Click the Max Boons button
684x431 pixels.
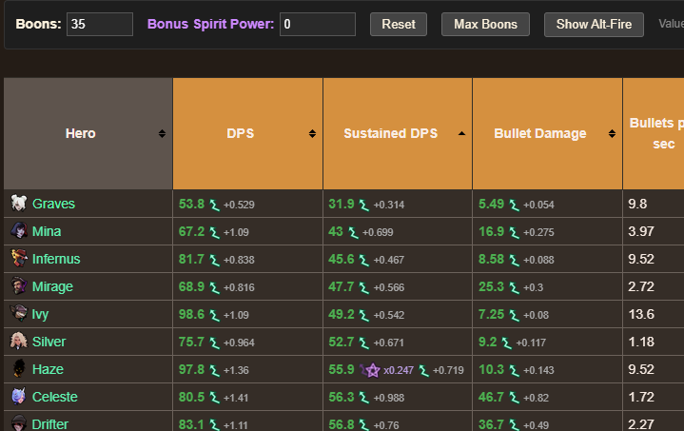[485, 25]
